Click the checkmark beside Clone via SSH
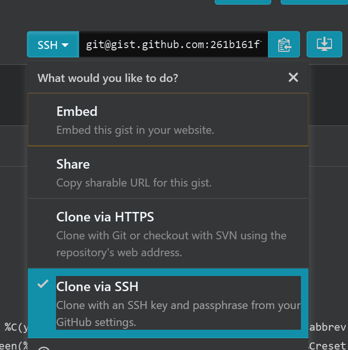This screenshot has height=350, width=348. coord(43,284)
